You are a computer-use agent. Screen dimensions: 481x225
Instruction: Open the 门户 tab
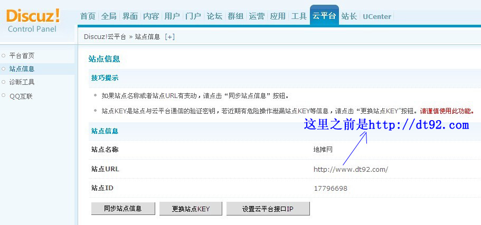pos(193,16)
